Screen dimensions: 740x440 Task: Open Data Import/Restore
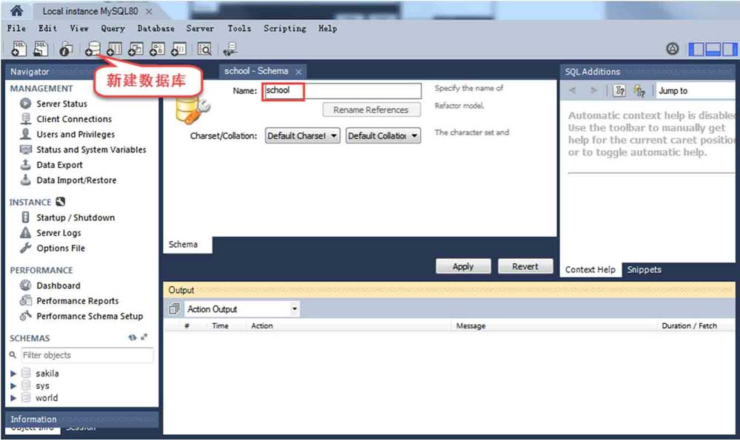click(76, 180)
